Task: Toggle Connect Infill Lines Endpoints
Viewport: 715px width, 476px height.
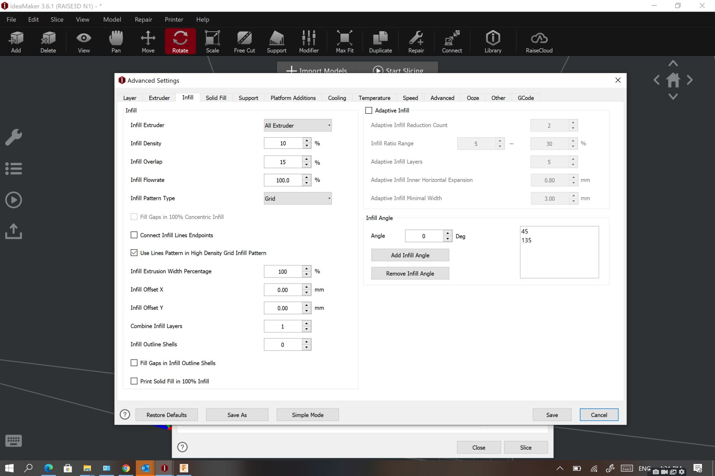Action: pos(134,235)
